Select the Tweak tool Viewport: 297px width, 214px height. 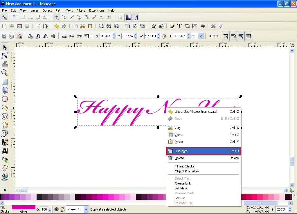[x=5, y=64]
